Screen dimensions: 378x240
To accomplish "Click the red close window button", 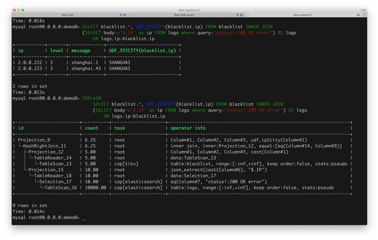I will tap(15, 10).
